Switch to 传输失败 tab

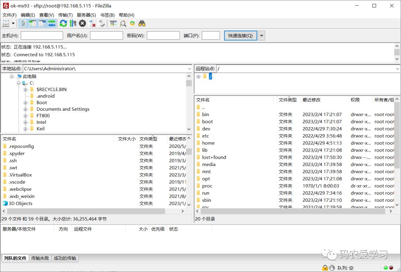click(40, 258)
